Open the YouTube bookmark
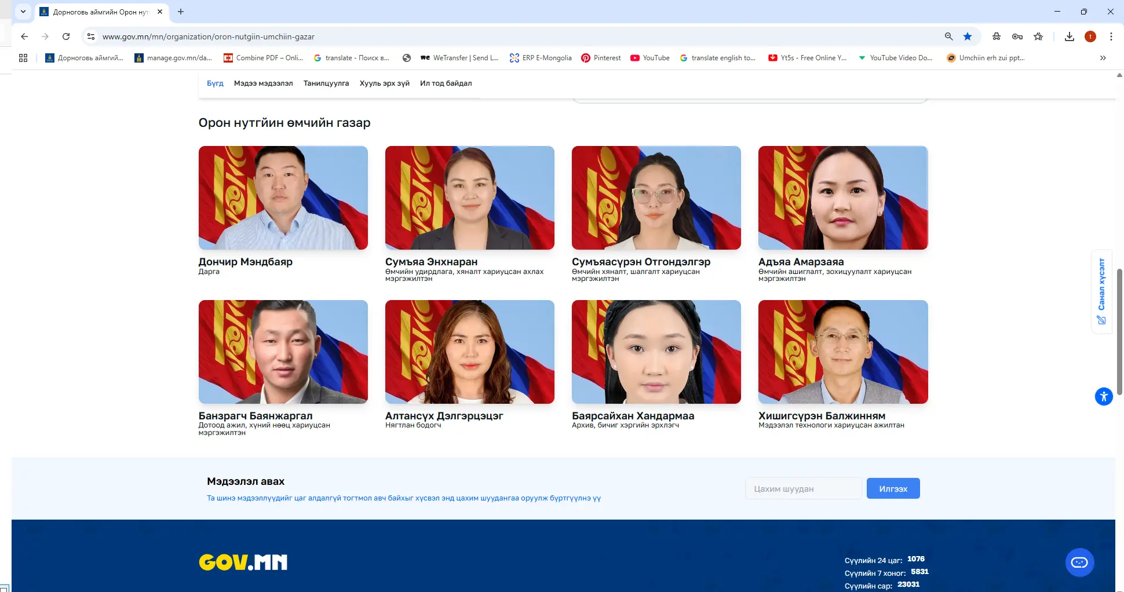Viewport: 1124px width, 592px height. click(650, 58)
